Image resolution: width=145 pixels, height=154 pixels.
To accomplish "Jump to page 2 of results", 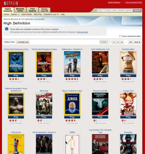I will (x=114, y=42).
